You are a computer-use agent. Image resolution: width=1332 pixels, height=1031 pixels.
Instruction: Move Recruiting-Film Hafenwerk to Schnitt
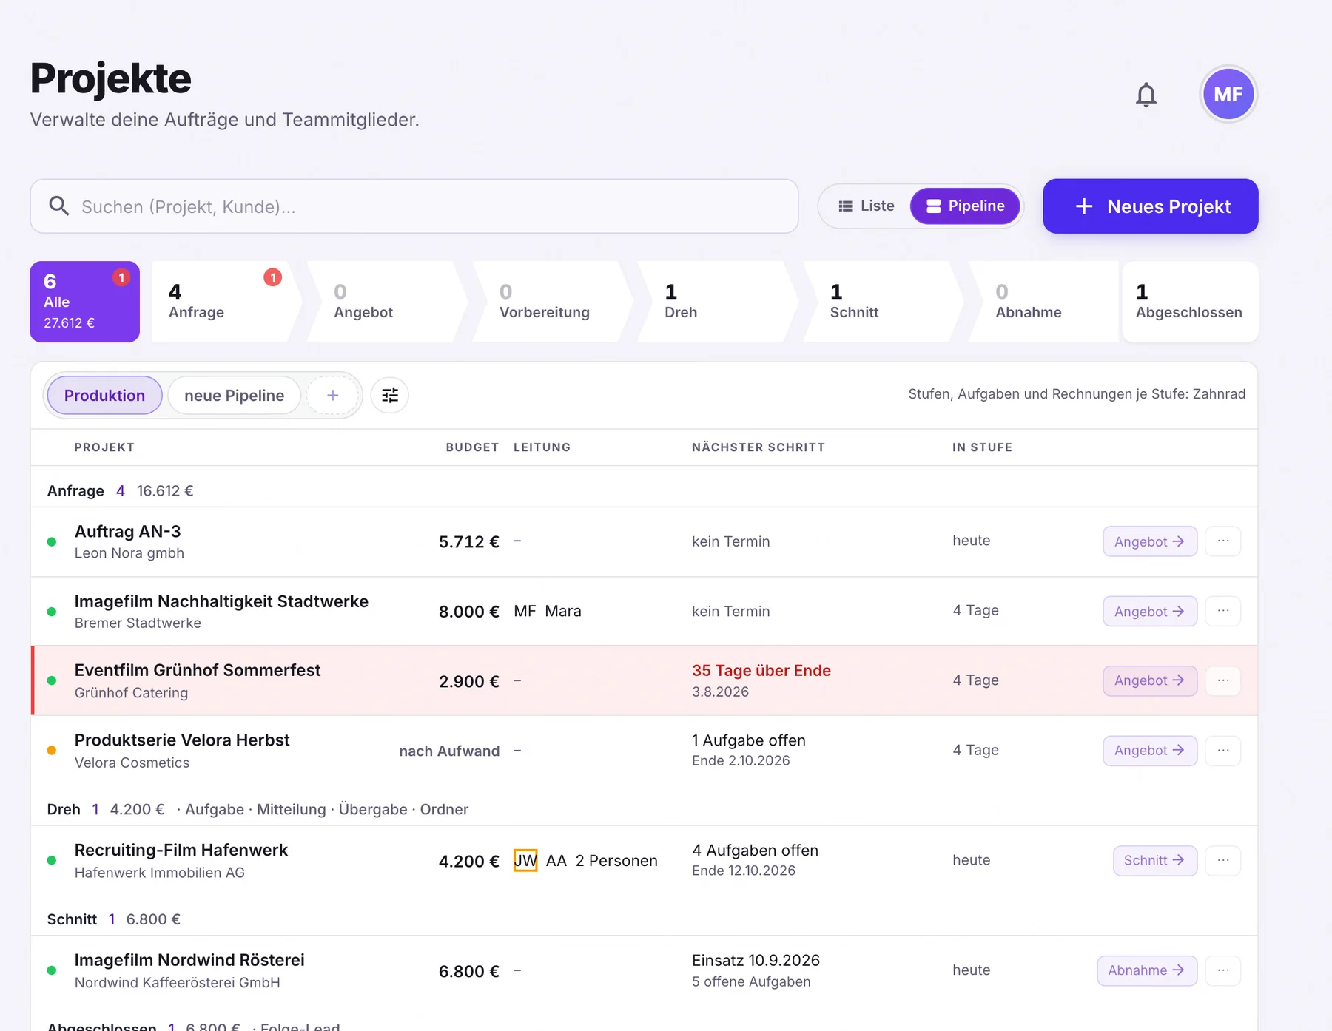pos(1155,860)
